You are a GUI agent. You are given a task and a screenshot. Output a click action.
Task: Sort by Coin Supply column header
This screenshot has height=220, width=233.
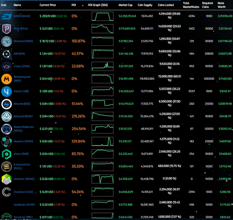(145, 5)
